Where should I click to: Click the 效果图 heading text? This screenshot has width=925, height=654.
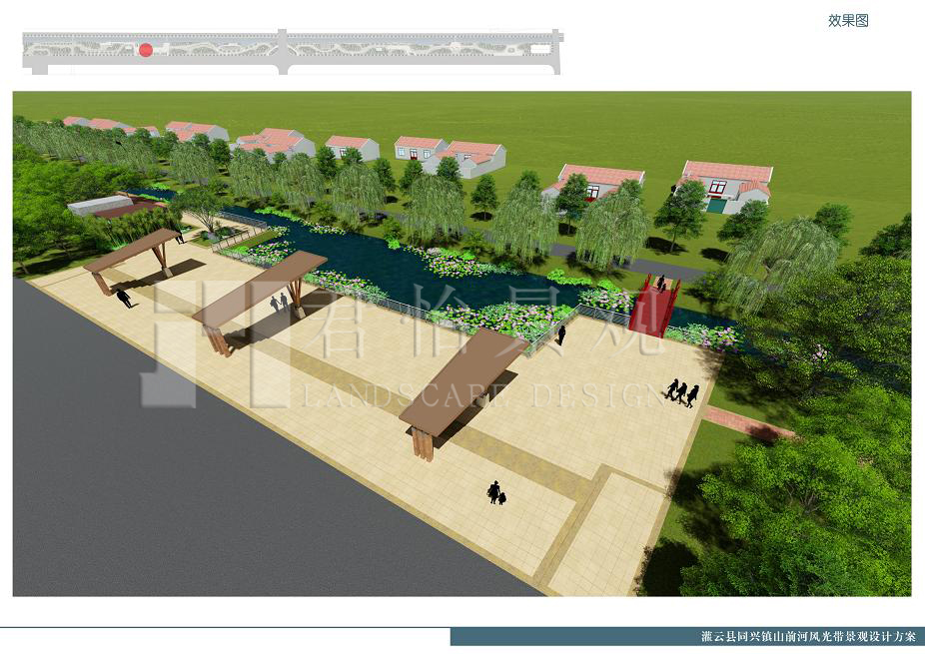(848, 20)
